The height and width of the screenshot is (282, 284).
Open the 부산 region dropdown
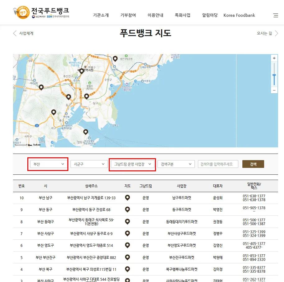48,164
